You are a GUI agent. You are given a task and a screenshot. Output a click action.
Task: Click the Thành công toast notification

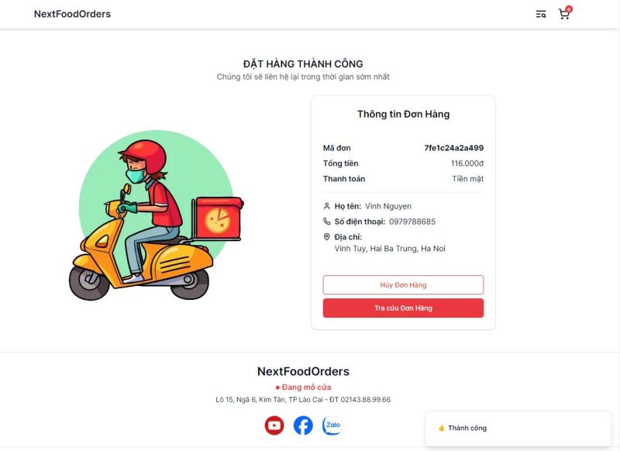click(518, 428)
